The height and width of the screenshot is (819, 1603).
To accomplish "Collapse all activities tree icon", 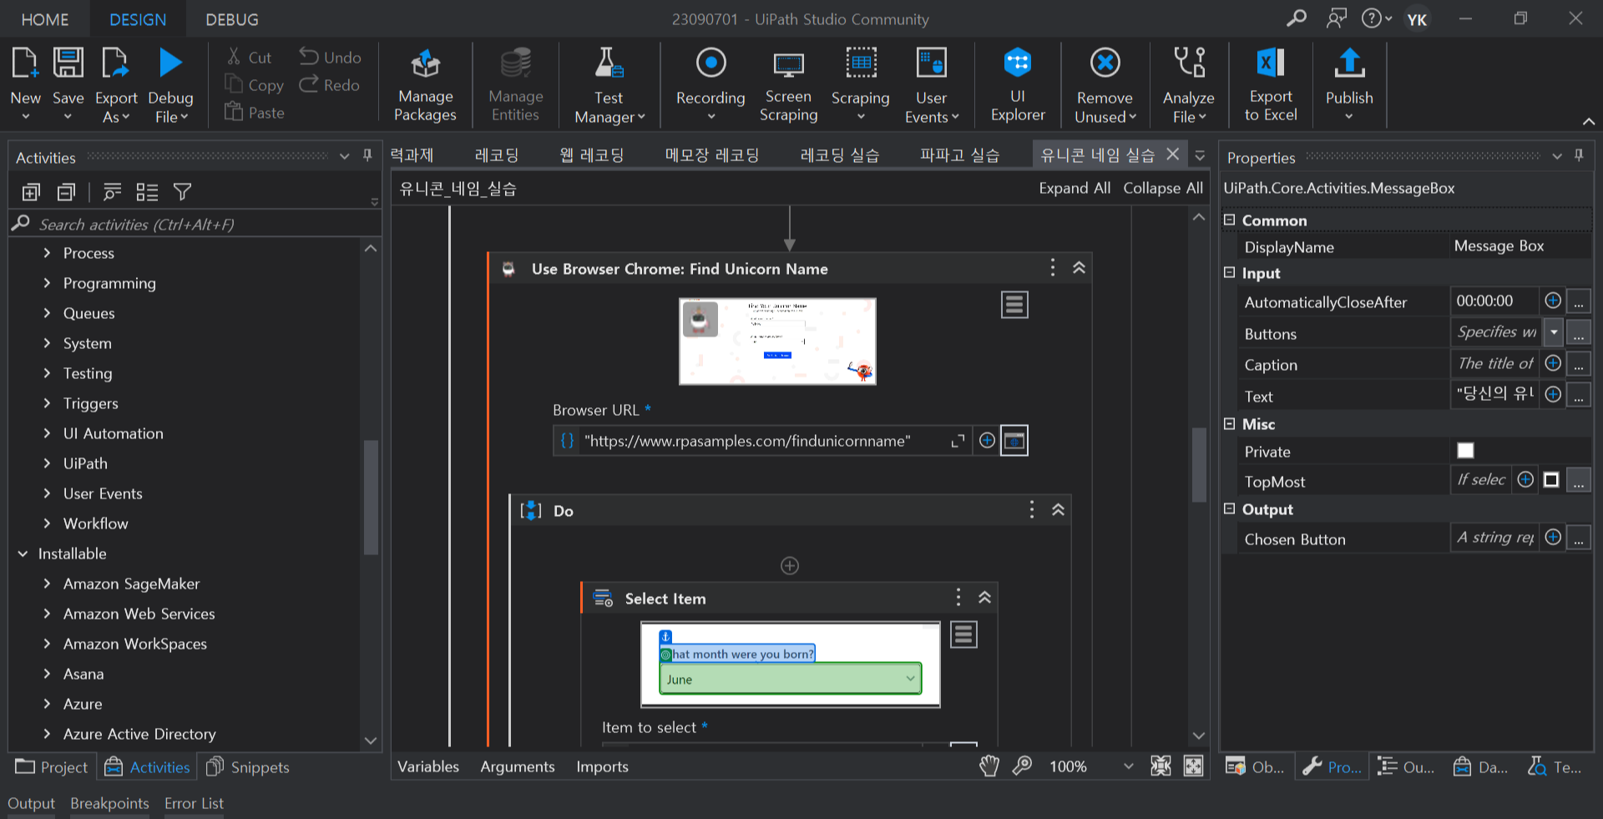I will (x=67, y=193).
